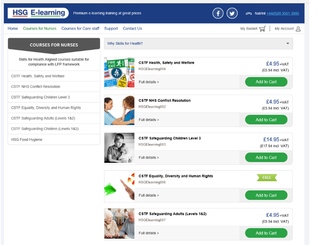Open Courses for Nurses menu
Screen dimensions: 318x246
tap(40, 29)
